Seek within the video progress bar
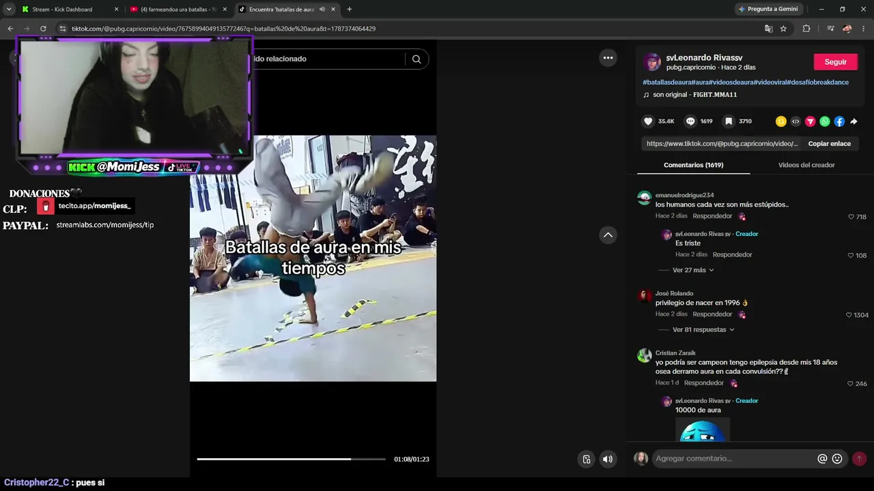 click(x=292, y=459)
